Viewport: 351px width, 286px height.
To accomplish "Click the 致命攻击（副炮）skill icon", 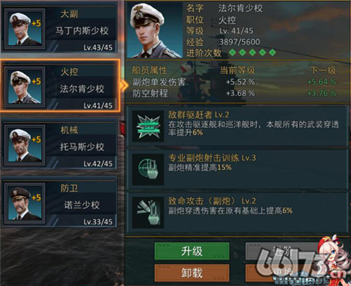I will coord(148,212).
